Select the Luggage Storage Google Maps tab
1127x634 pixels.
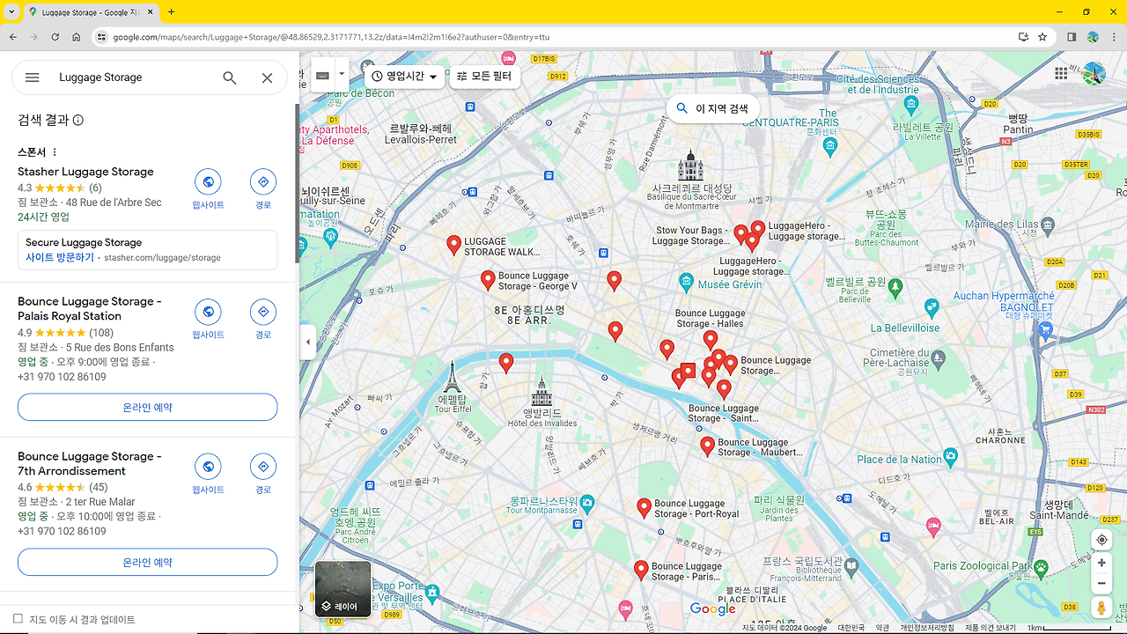(x=91, y=12)
